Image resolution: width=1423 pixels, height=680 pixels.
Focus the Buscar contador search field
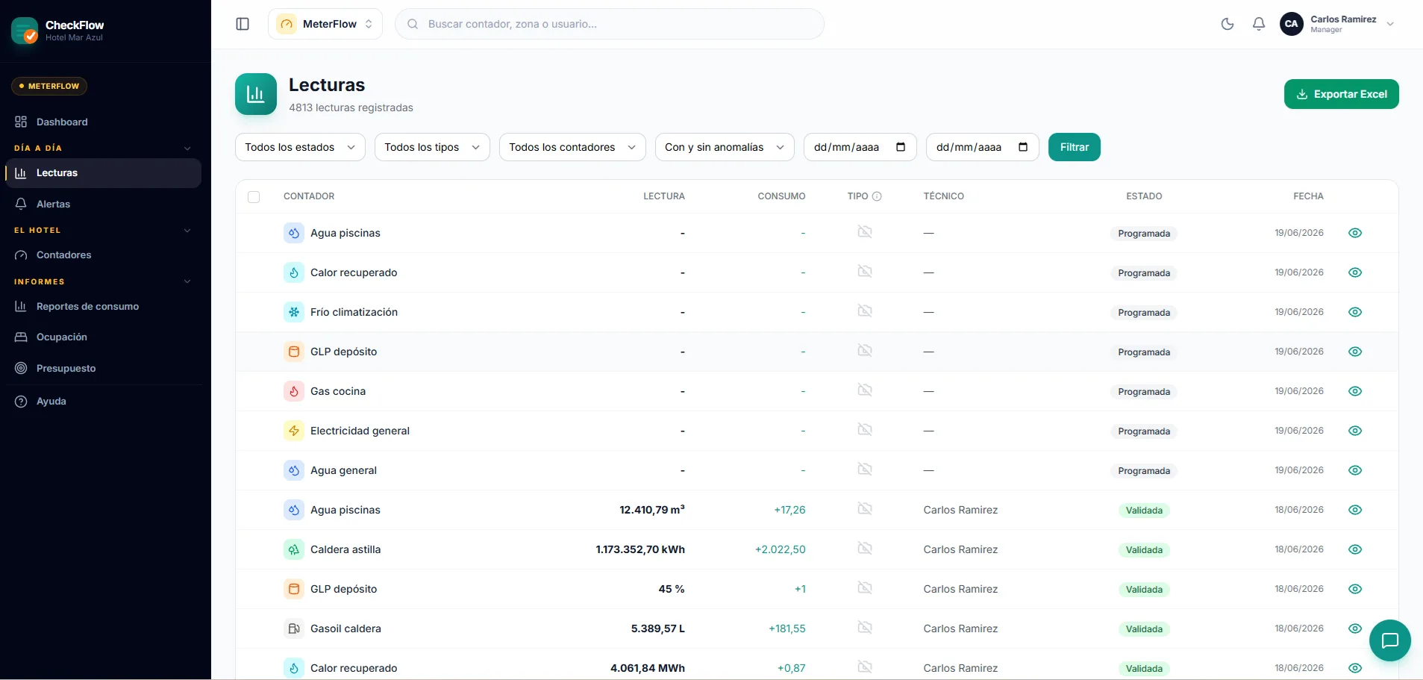[x=610, y=24]
